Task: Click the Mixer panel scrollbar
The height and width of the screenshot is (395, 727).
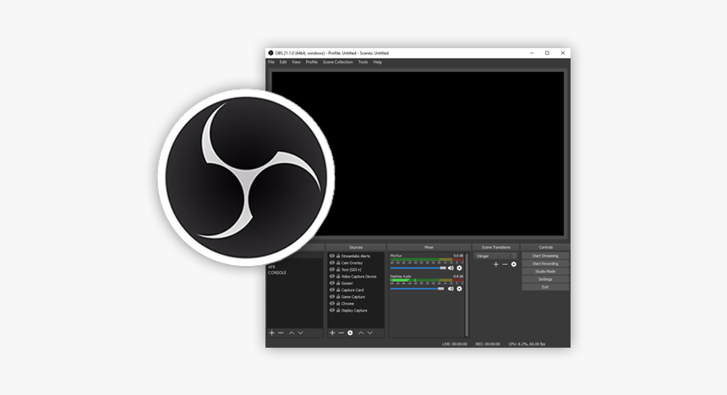Action: [467, 295]
